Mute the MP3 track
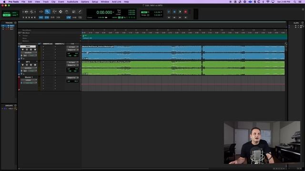Image resolution: width=305 pixels, height=171 pixels. tap(35, 65)
